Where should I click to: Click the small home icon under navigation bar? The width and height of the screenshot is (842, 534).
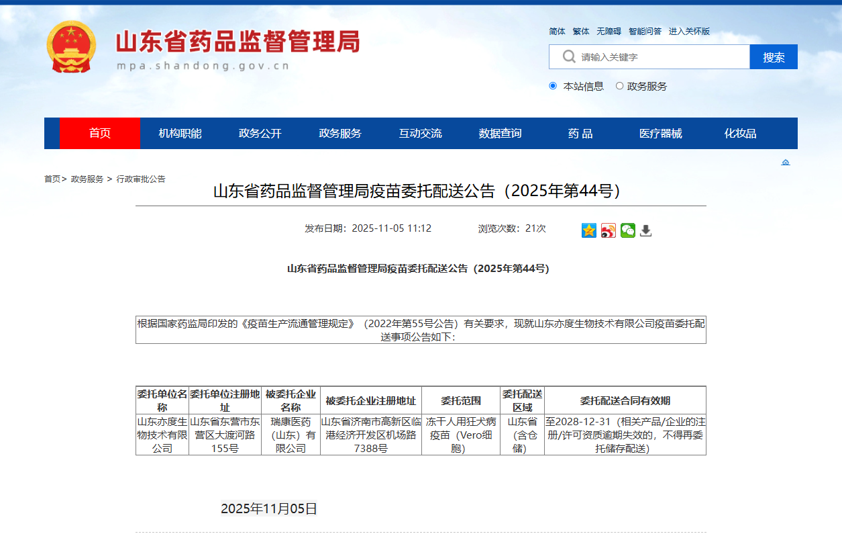(786, 163)
